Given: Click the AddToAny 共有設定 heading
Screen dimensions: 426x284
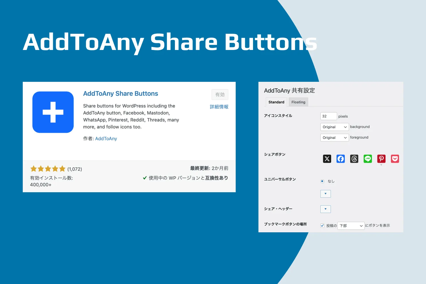Looking at the screenshot, I should [x=289, y=91].
